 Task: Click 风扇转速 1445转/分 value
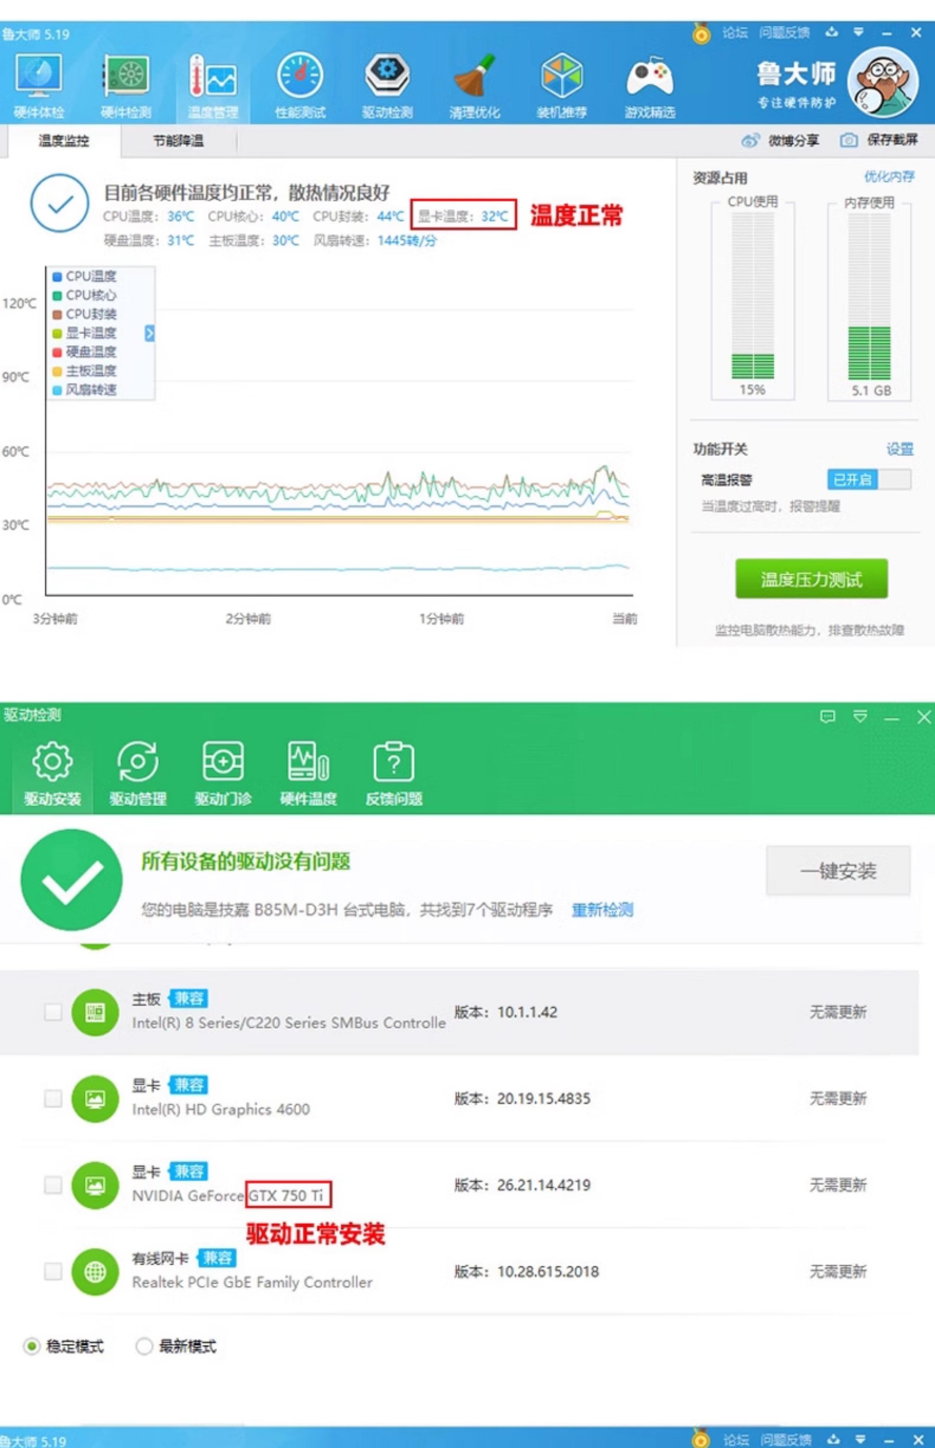coord(407,241)
